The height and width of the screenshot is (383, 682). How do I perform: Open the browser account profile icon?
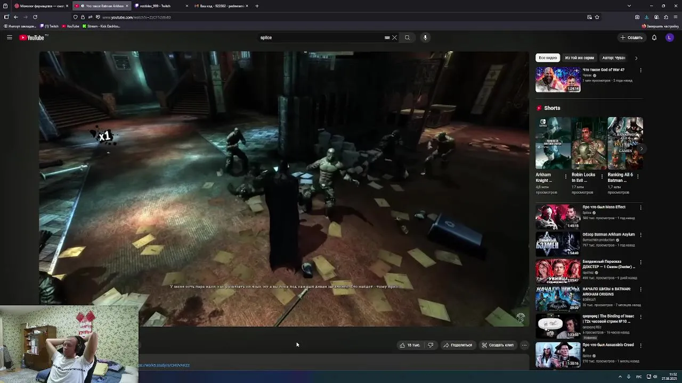(x=656, y=17)
